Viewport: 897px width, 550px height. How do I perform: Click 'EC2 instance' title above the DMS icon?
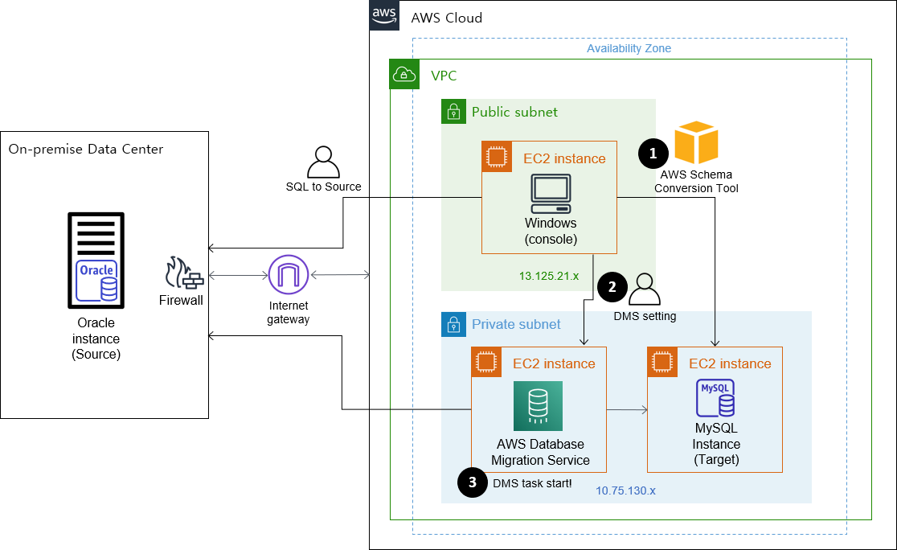point(554,363)
